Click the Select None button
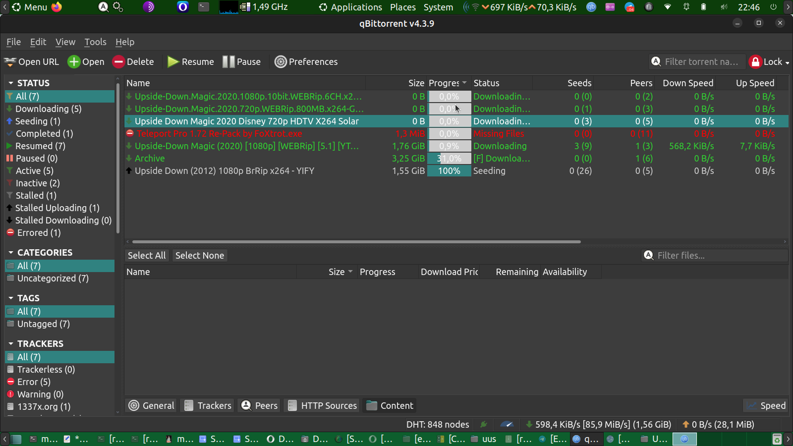The width and height of the screenshot is (793, 446). click(x=200, y=256)
